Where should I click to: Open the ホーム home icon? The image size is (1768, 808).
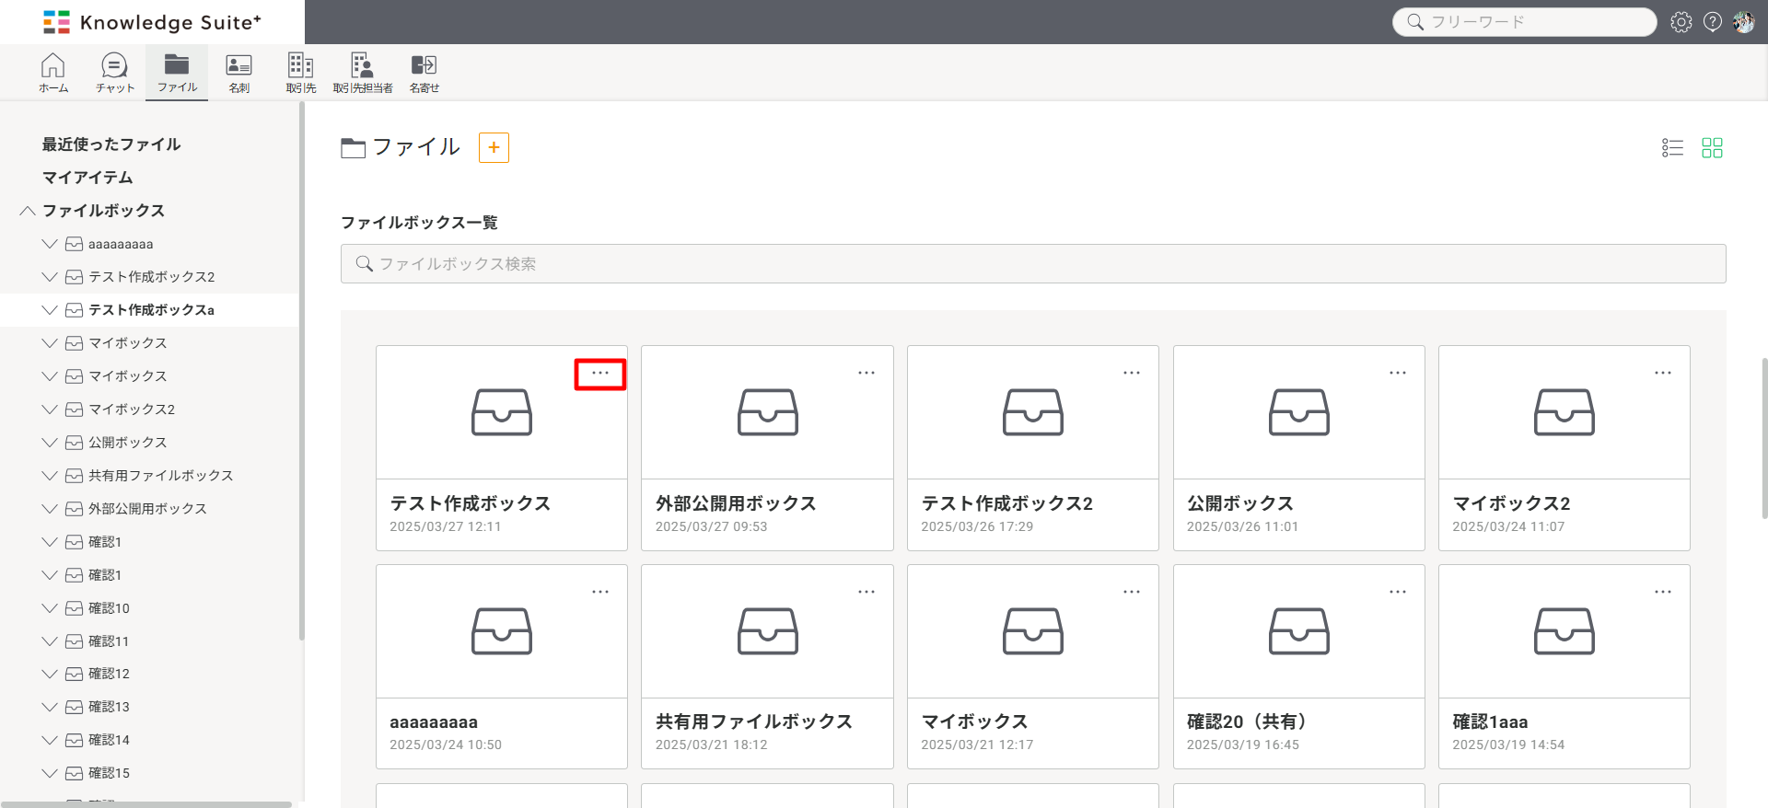pos(53,73)
